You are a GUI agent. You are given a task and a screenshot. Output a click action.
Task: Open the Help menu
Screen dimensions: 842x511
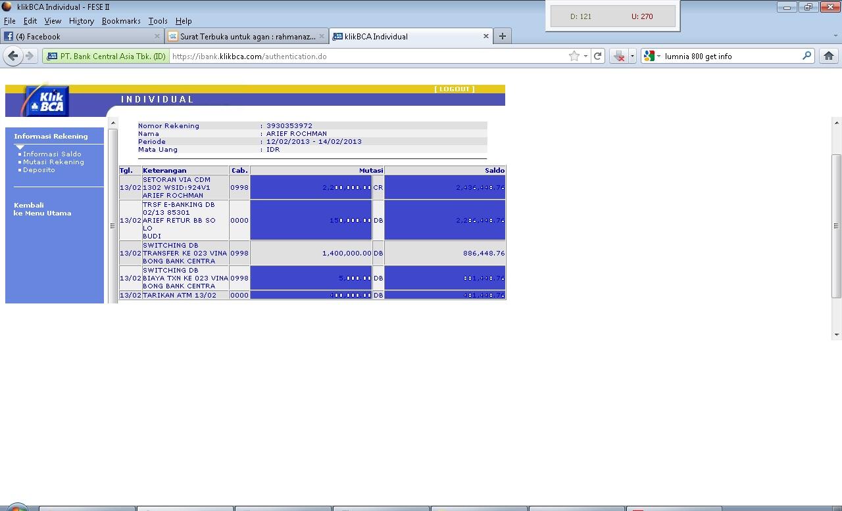184,21
